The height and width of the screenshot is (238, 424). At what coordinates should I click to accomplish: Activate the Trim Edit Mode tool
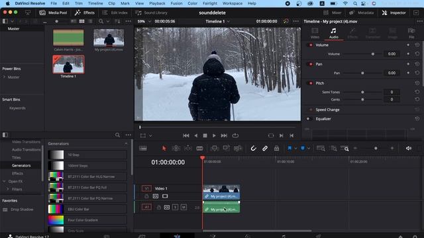click(176, 148)
